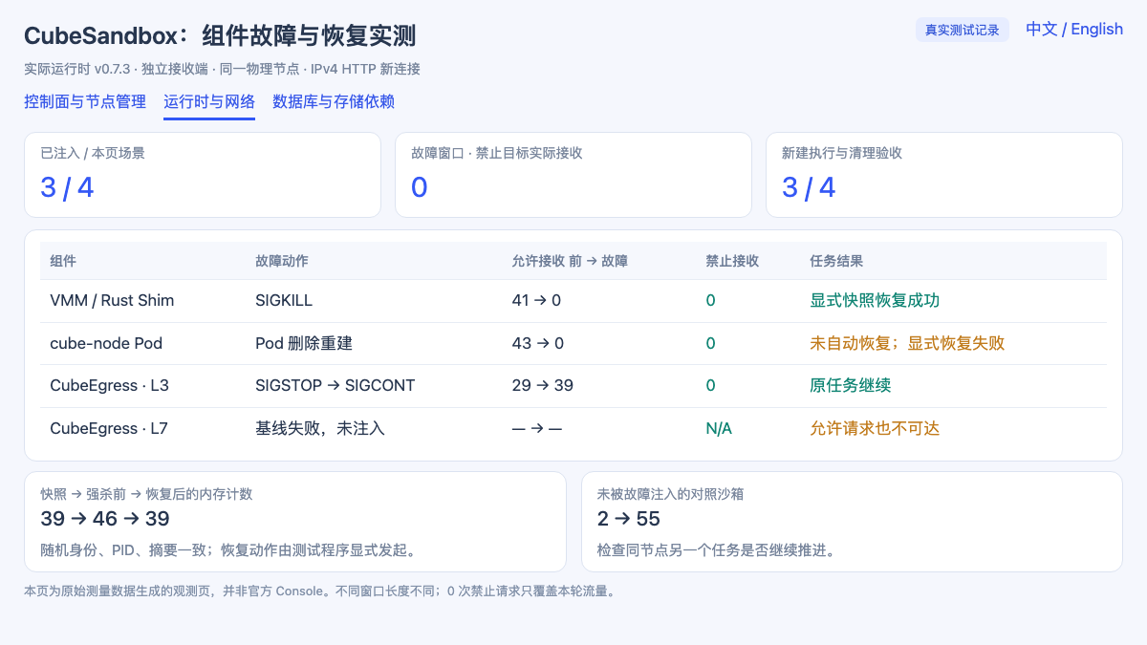Click the 显式快照恢复成功 result

tap(875, 300)
